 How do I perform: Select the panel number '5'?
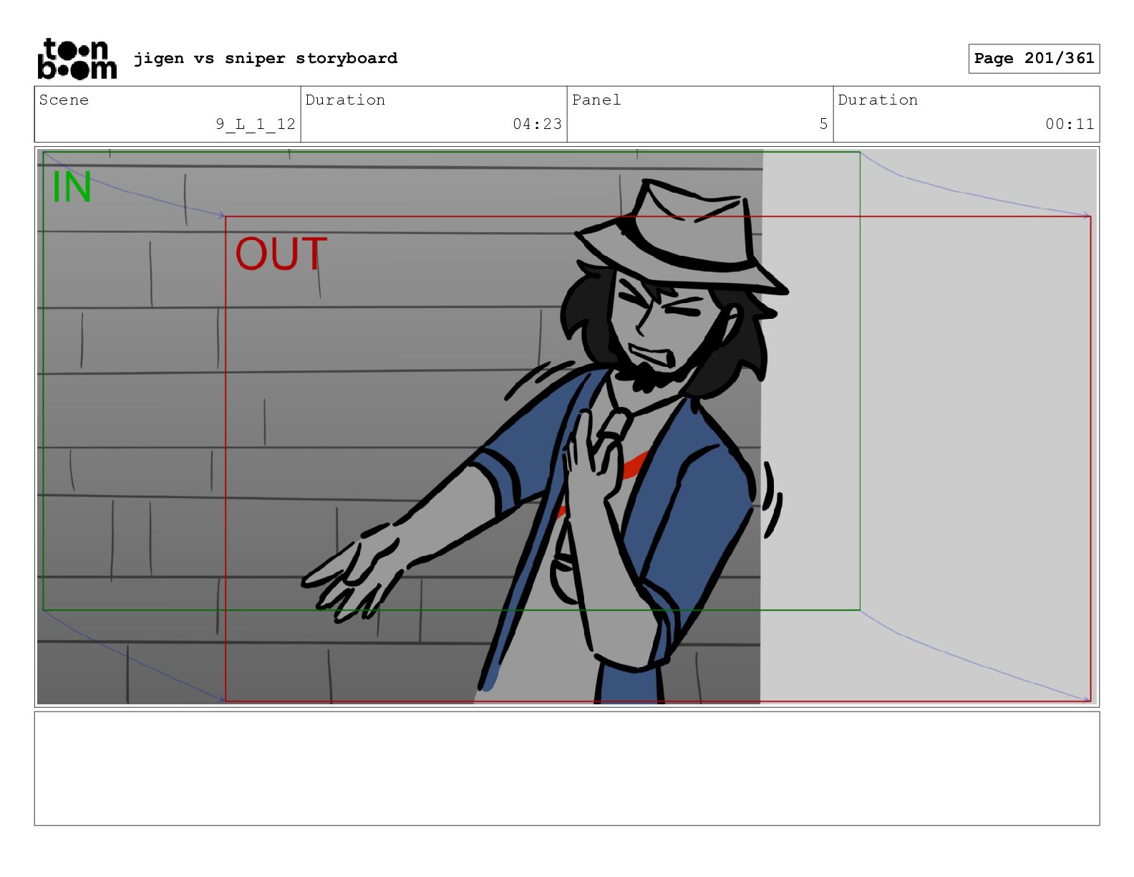click(823, 124)
